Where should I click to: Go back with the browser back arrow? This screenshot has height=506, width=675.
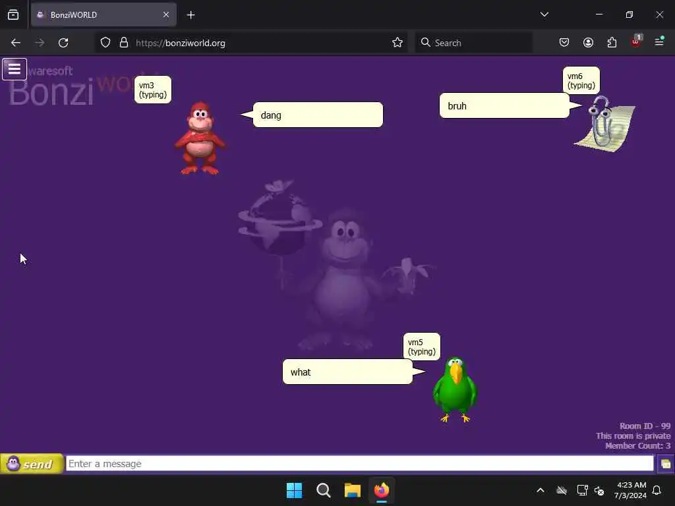coord(16,43)
